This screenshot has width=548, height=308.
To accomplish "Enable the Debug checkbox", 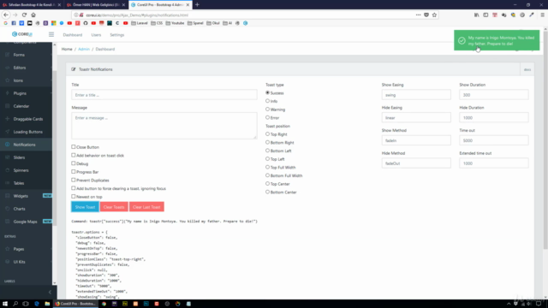I will (x=74, y=163).
